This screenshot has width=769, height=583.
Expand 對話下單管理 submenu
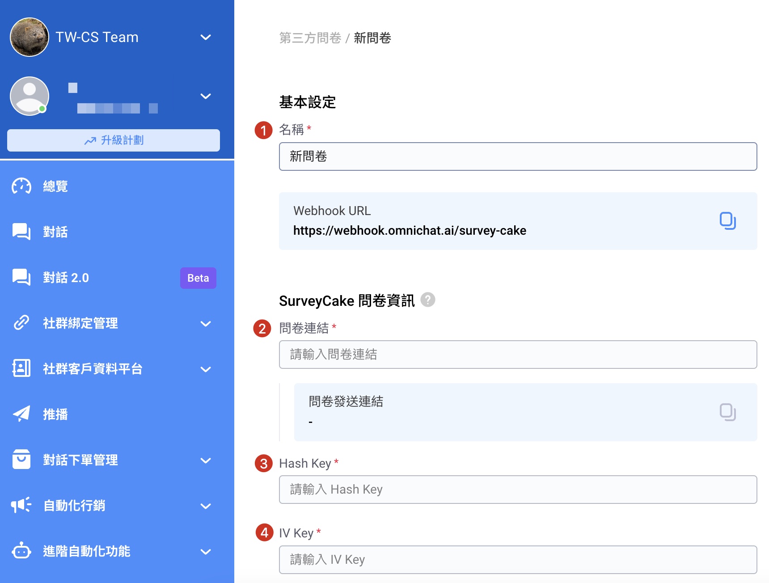click(x=206, y=460)
